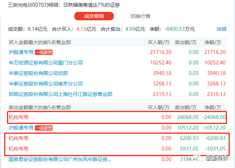Screen dimensions: 235x168
Task: Click the 卖出金额最大的前5名营业部 header
Action: (40, 107)
